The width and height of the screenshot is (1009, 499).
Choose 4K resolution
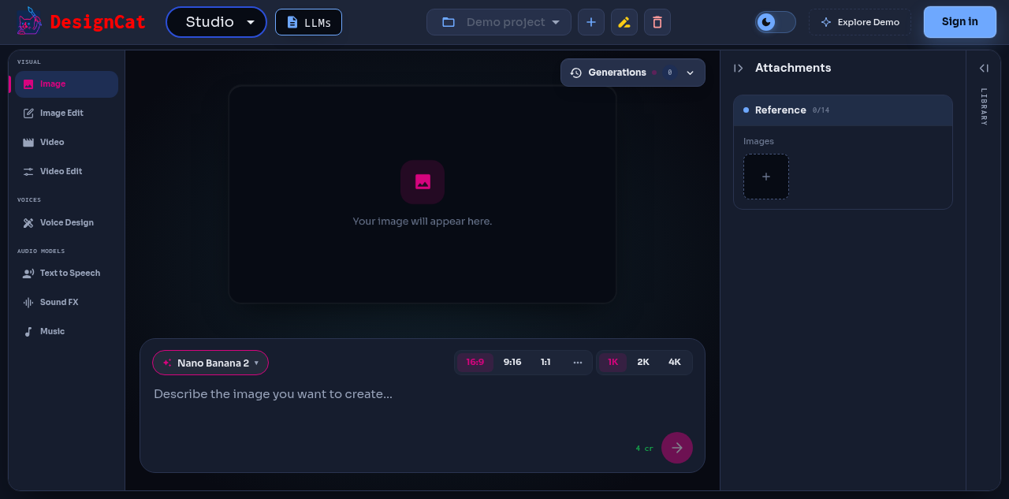coord(675,363)
